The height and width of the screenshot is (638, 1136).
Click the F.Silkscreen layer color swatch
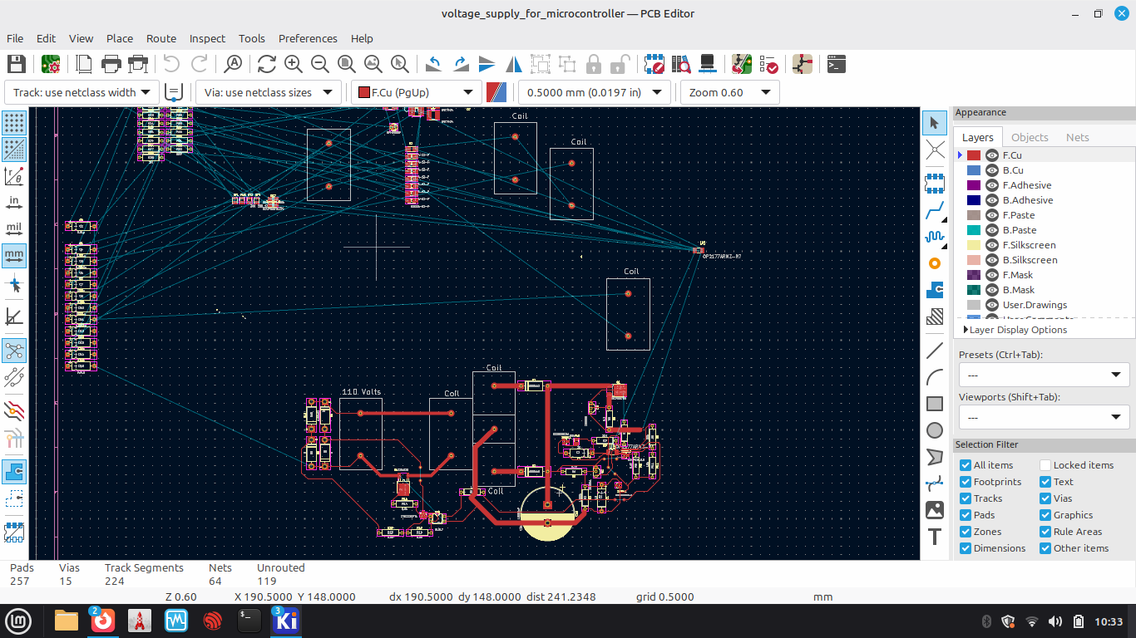pyautogui.click(x=974, y=245)
